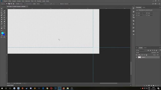The image size is (161, 90).
Task: Swap foreground and background colors
Action: coord(5,32)
